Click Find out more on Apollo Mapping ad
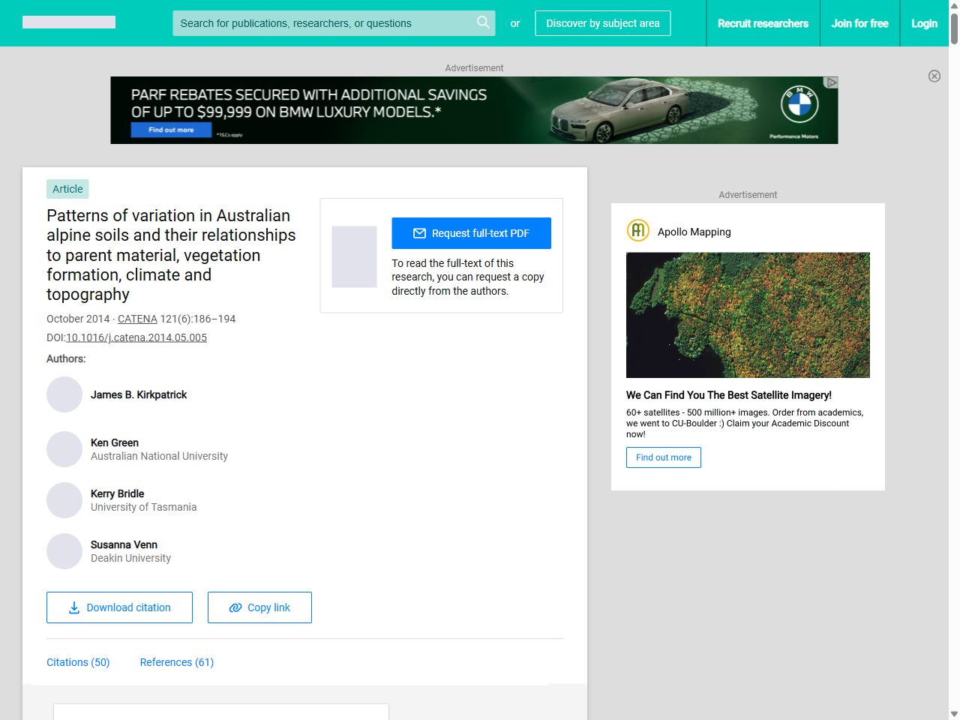 (663, 457)
